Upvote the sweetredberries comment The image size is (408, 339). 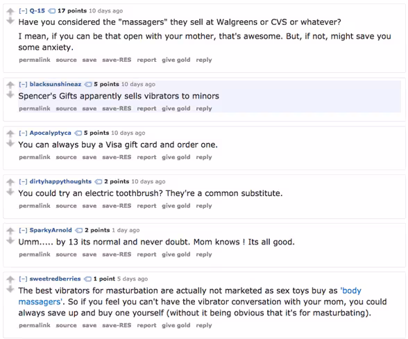tap(10, 279)
